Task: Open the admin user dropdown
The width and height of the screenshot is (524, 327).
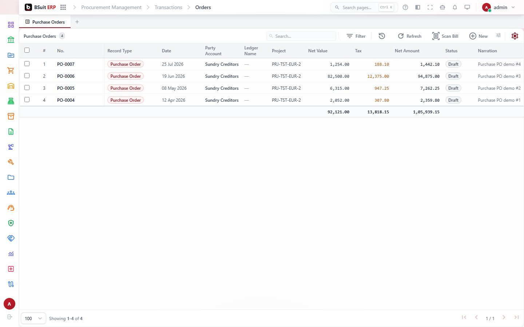Action: tap(499, 7)
